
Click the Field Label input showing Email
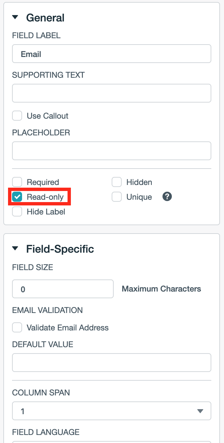point(112,53)
